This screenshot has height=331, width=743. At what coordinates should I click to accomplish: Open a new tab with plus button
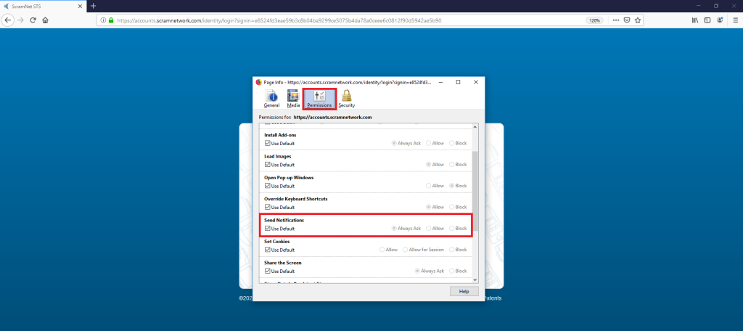click(93, 6)
